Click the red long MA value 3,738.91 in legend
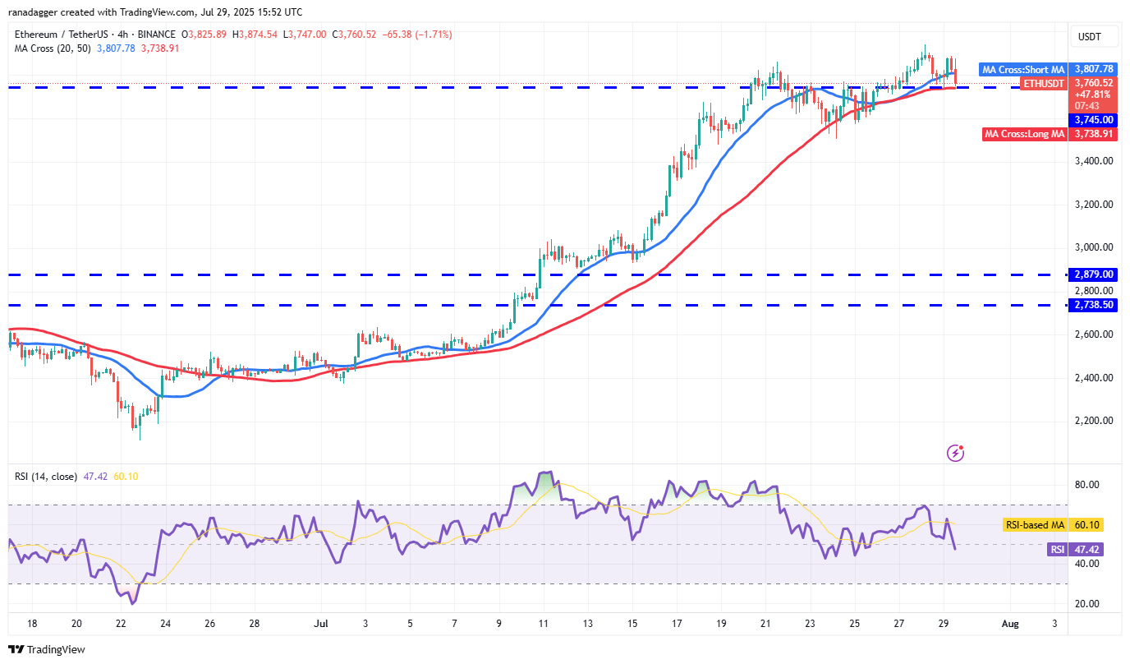The image size is (1130, 664). point(162,48)
